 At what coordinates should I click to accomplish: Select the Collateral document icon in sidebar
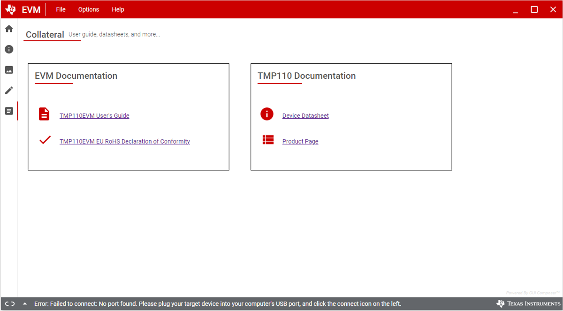[9, 111]
